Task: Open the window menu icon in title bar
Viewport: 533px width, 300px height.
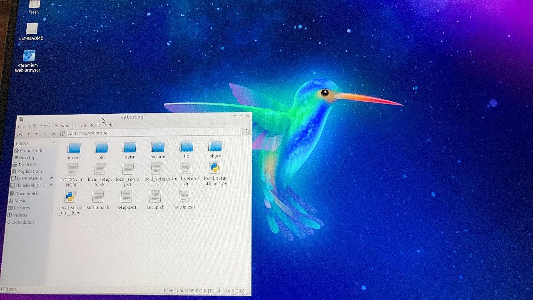Action: tap(20, 119)
